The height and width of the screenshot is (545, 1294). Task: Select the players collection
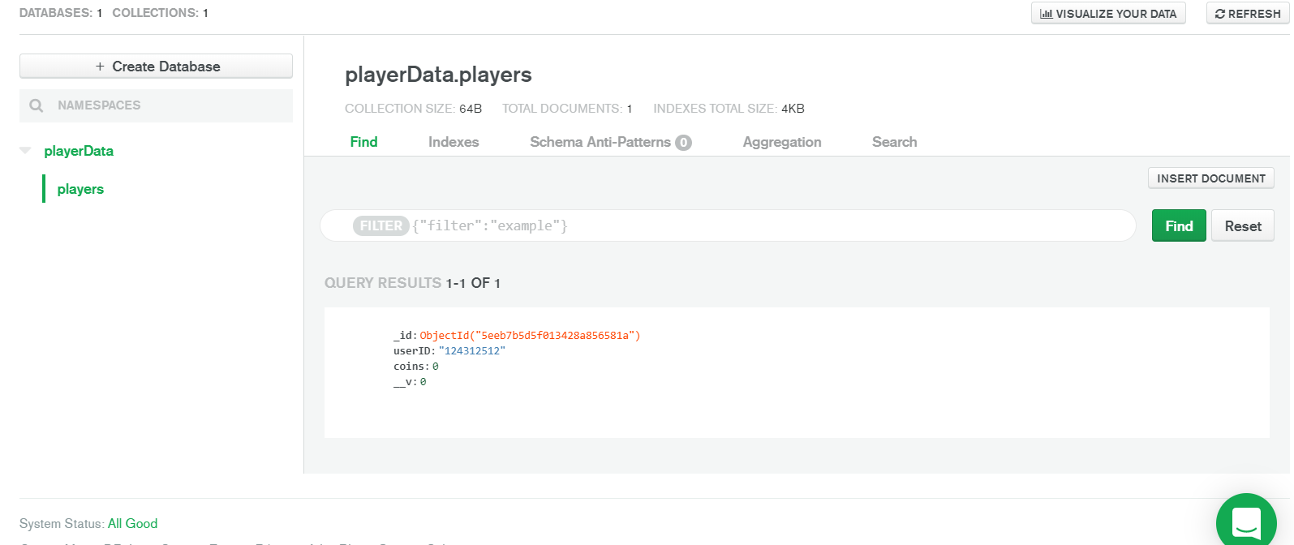80,189
